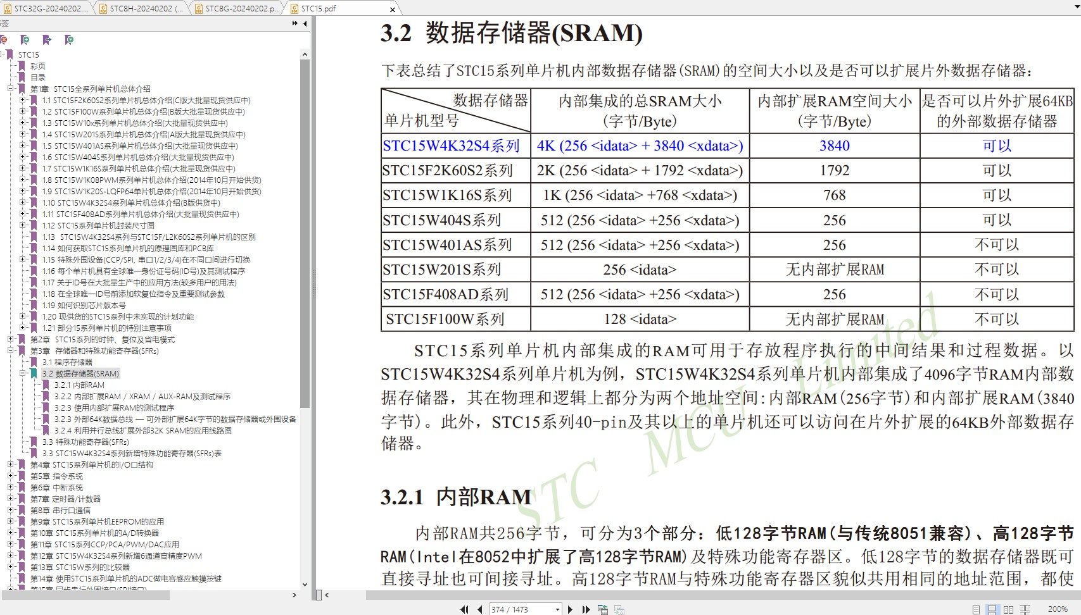Go to the previous page
This screenshot has width=1081, height=615.
click(x=480, y=609)
